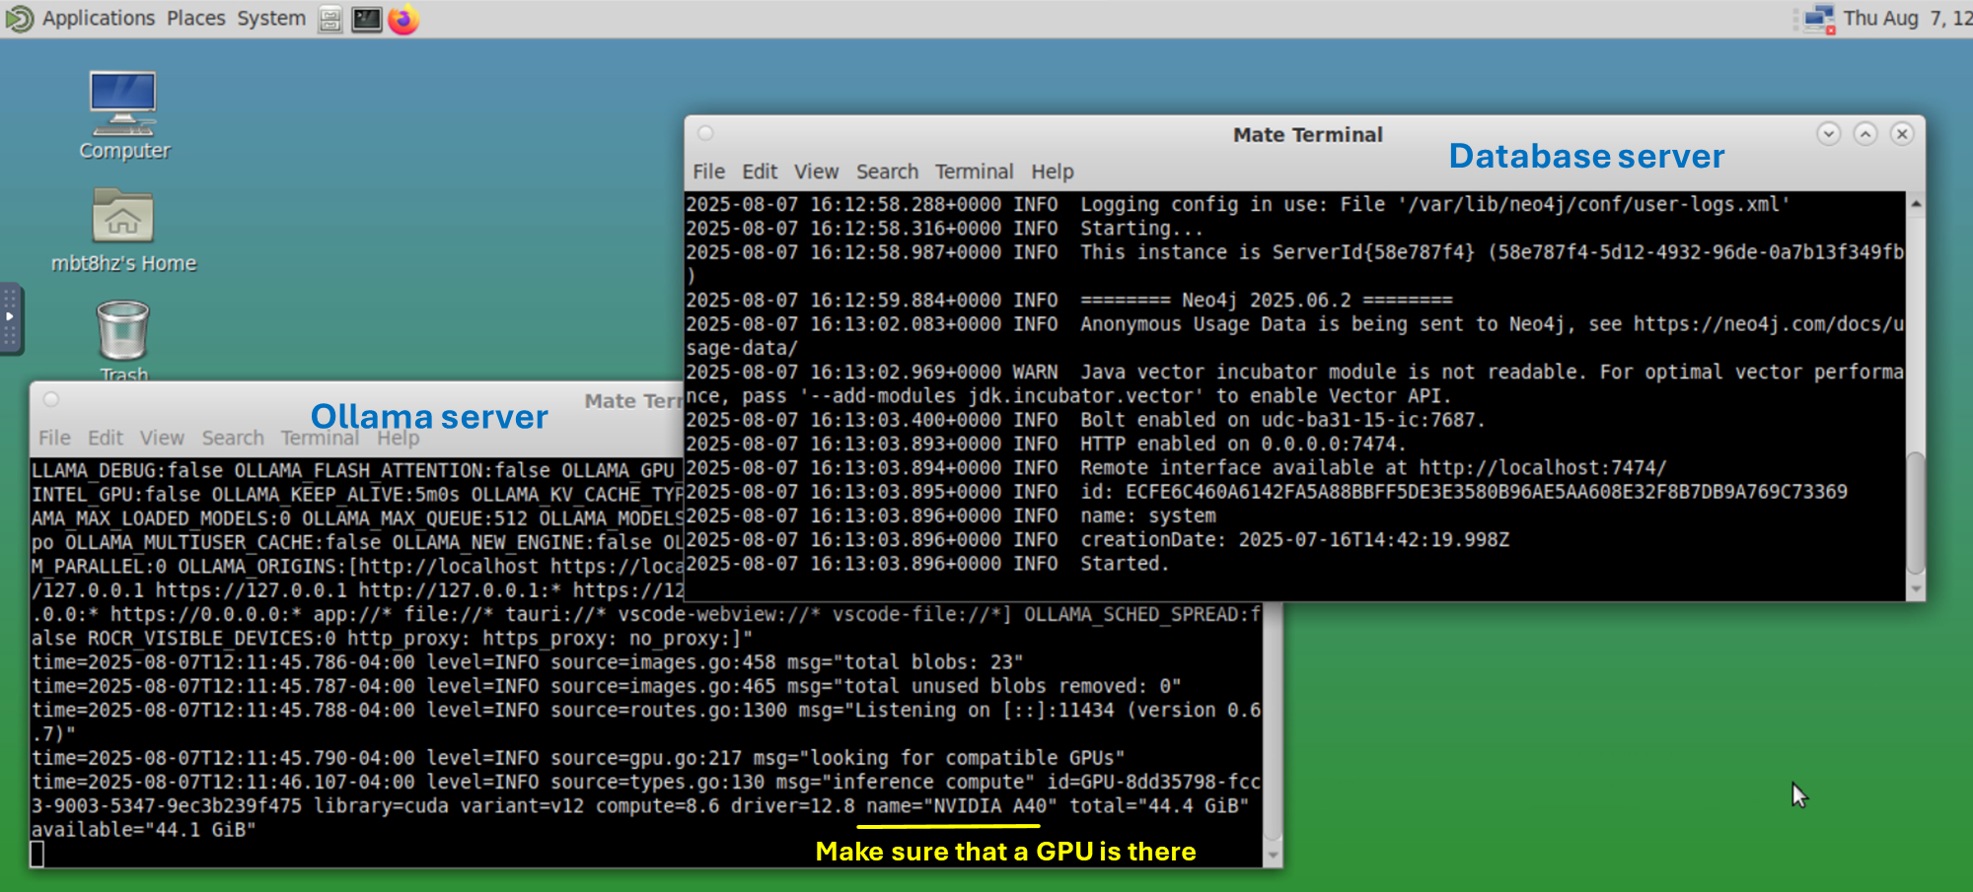Click the http://localhost:7474/ address text
The width and height of the screenshot is (1973, 892).
(x=1543, y=468)
